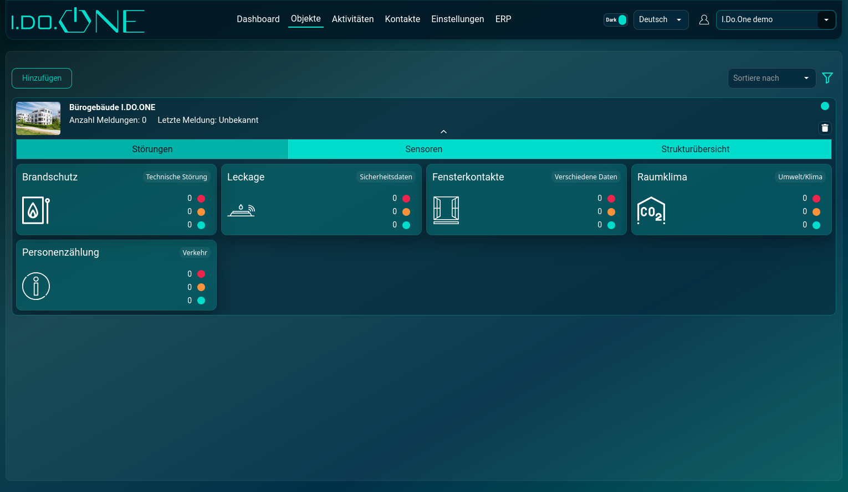Switch to the Sensoren tab

click(x=424, y=149)
